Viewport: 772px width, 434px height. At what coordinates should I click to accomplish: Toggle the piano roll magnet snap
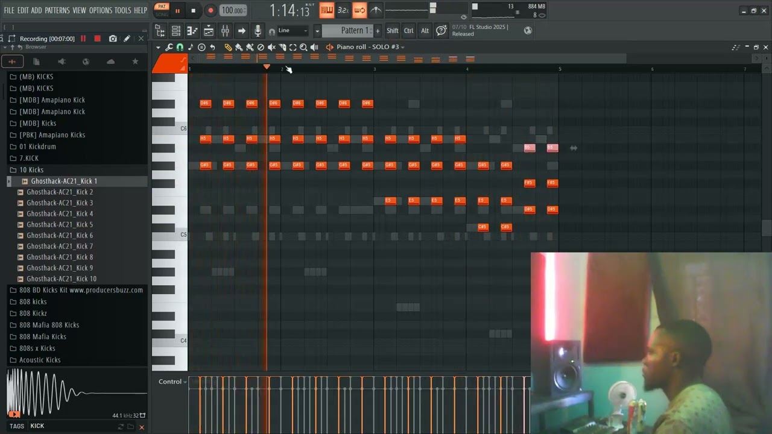[180, 47]
